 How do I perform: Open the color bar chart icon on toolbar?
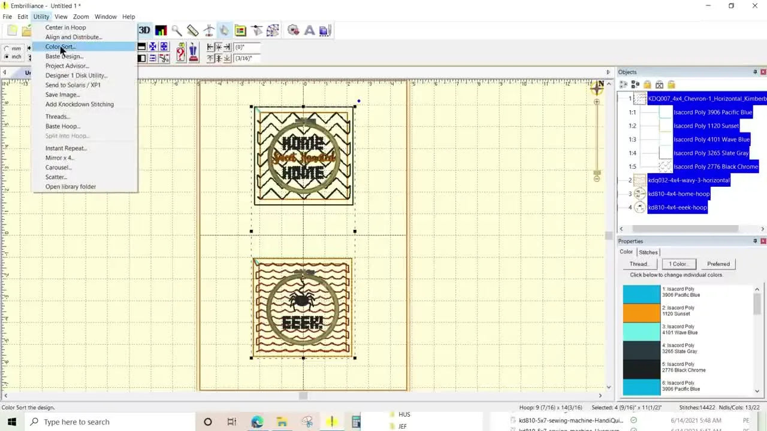(161, 30)
